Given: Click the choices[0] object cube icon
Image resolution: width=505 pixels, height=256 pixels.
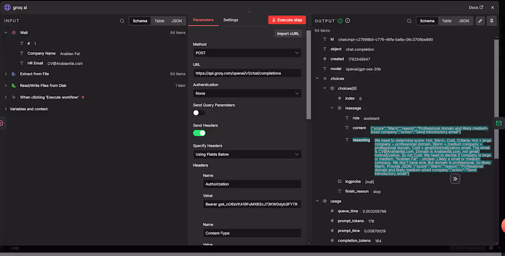Looking at the screenshot, I should click(x=332, y=88).
